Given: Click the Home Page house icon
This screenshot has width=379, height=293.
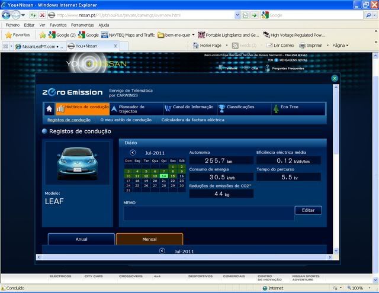Looking at the screenshot, I should click(x=196, y=46).
